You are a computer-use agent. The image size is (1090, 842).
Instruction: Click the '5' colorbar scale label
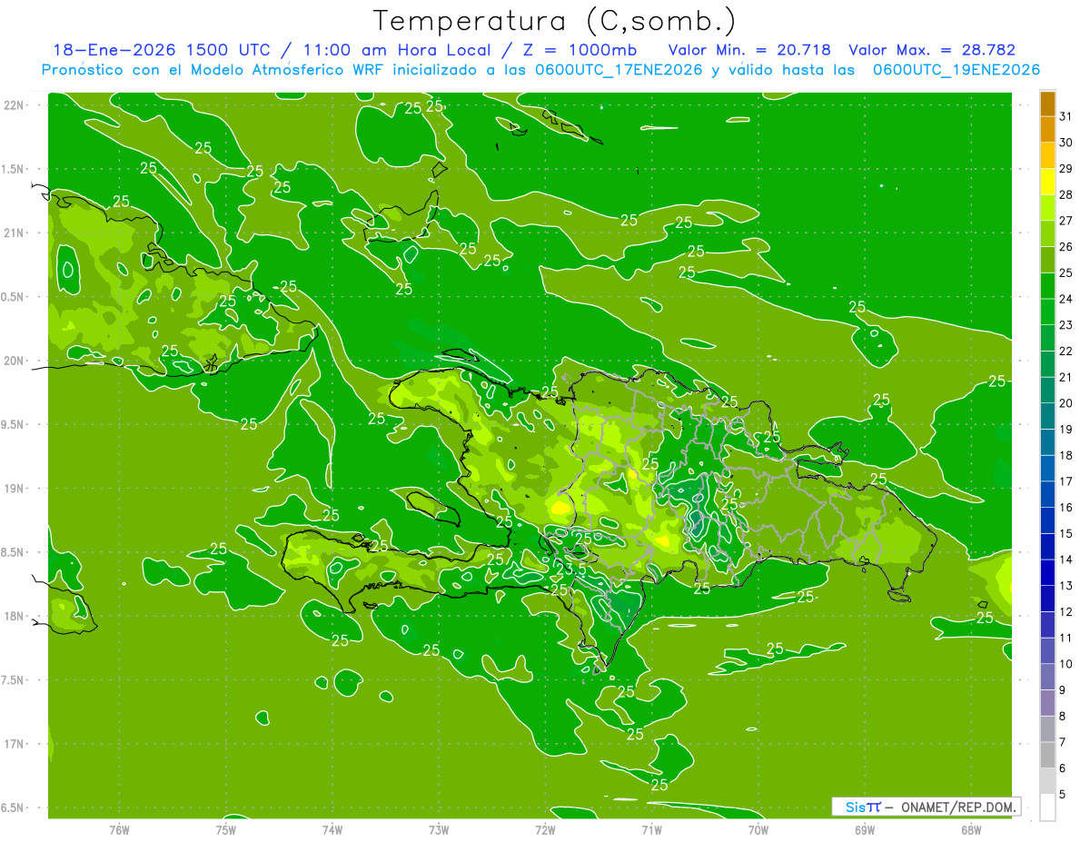tap(1063, 795)
